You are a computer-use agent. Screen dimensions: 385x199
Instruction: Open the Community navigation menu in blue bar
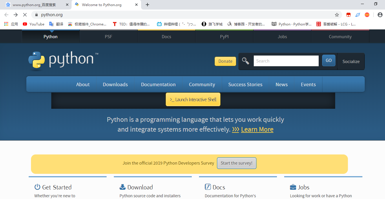click(202, 84)
